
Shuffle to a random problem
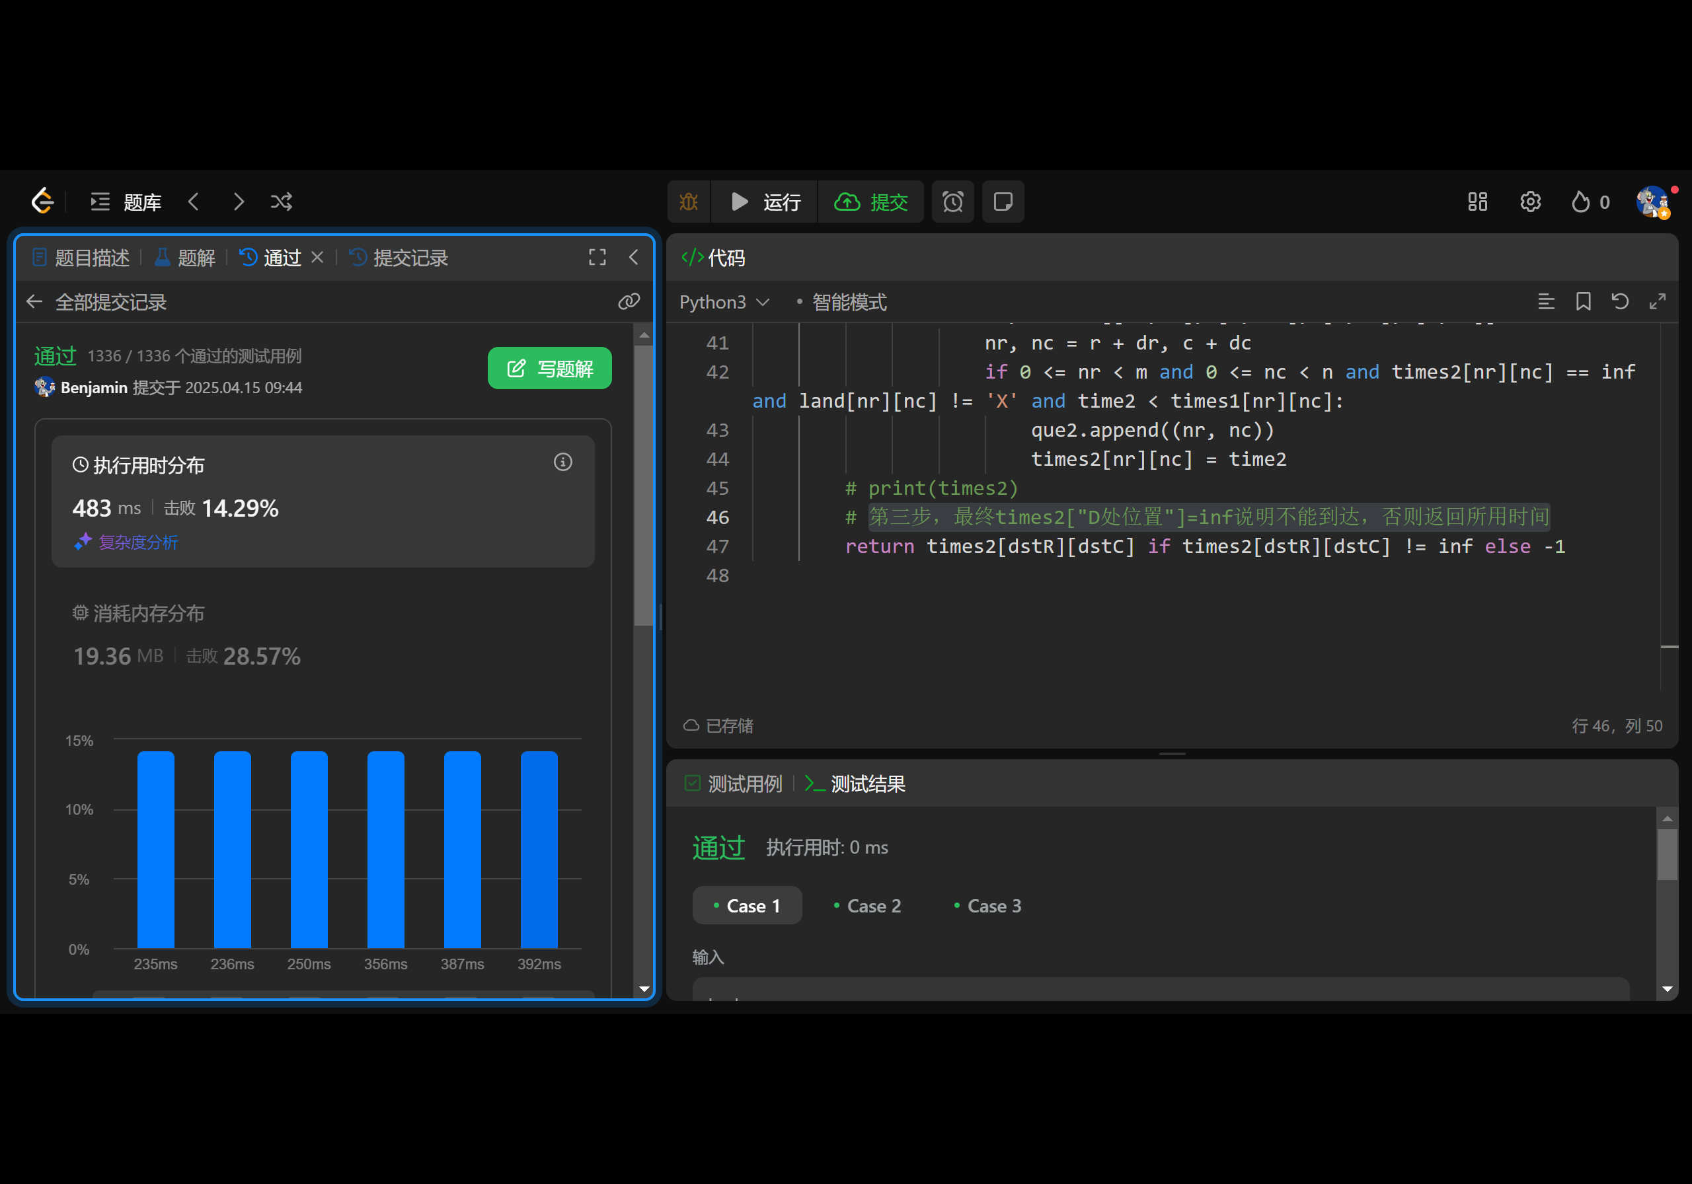coord(282,202)
